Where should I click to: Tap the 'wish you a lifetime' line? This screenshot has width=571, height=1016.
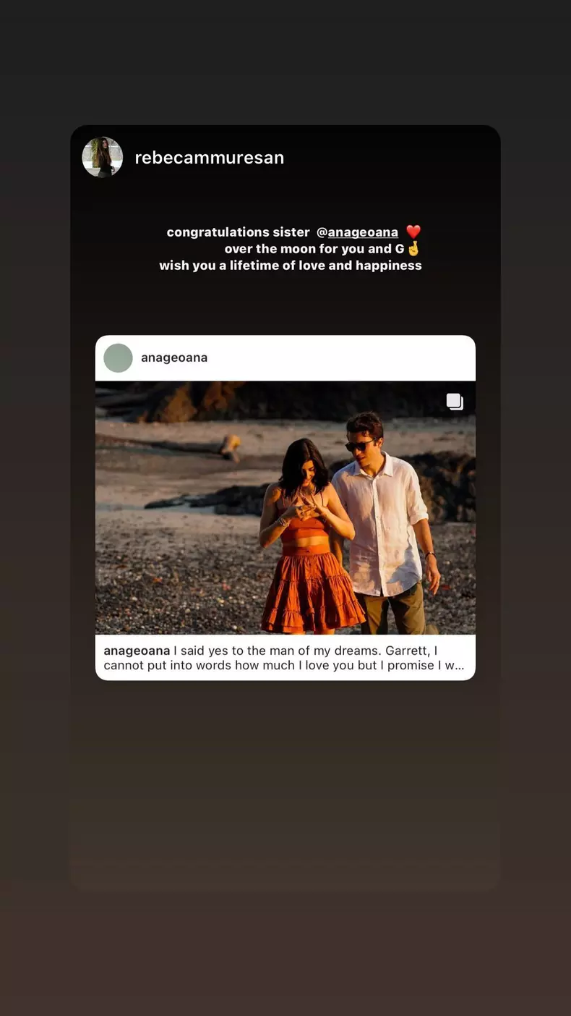[x=291, y=266]
